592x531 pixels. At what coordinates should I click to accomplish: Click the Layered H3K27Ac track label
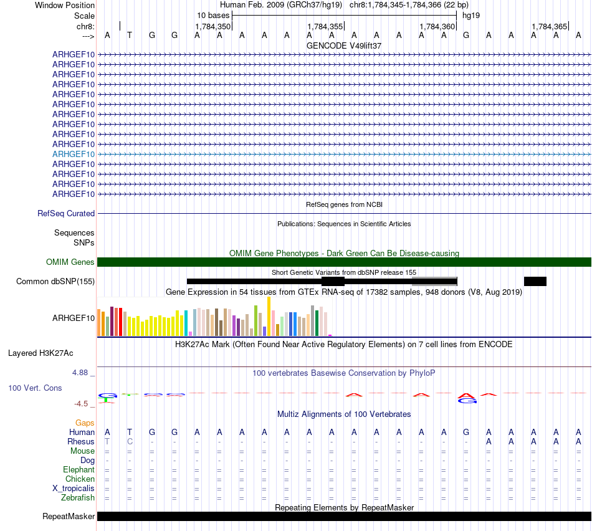(41, 353)
